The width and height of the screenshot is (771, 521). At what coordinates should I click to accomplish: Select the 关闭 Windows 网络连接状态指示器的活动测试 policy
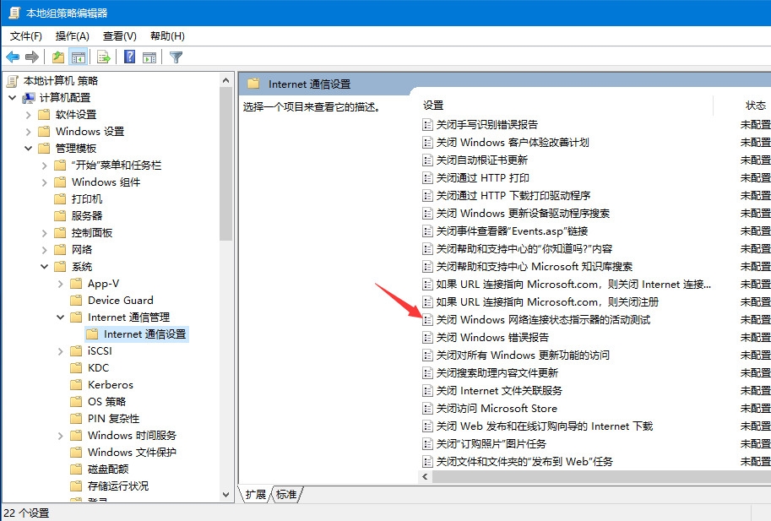pos(543,320)
